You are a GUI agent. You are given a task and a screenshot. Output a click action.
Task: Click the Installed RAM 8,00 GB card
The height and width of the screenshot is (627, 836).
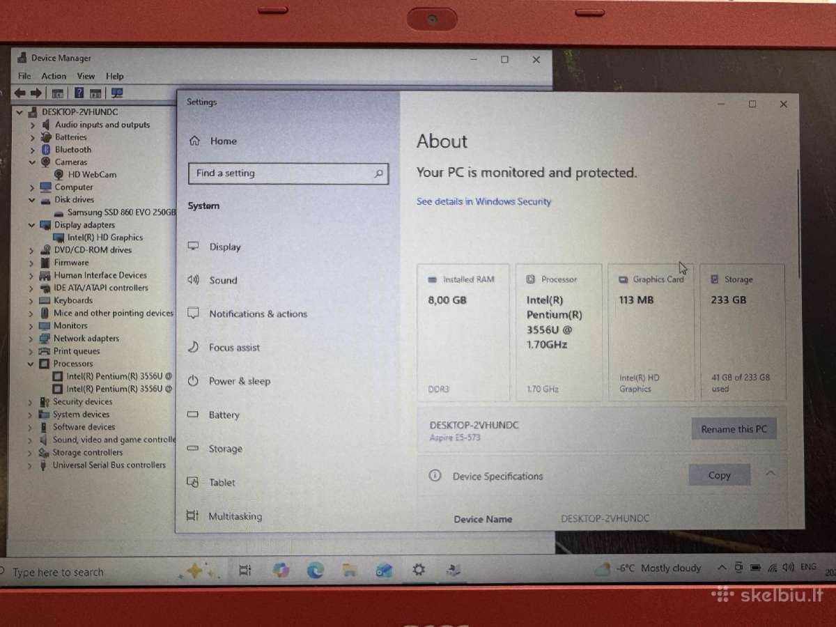463,332
